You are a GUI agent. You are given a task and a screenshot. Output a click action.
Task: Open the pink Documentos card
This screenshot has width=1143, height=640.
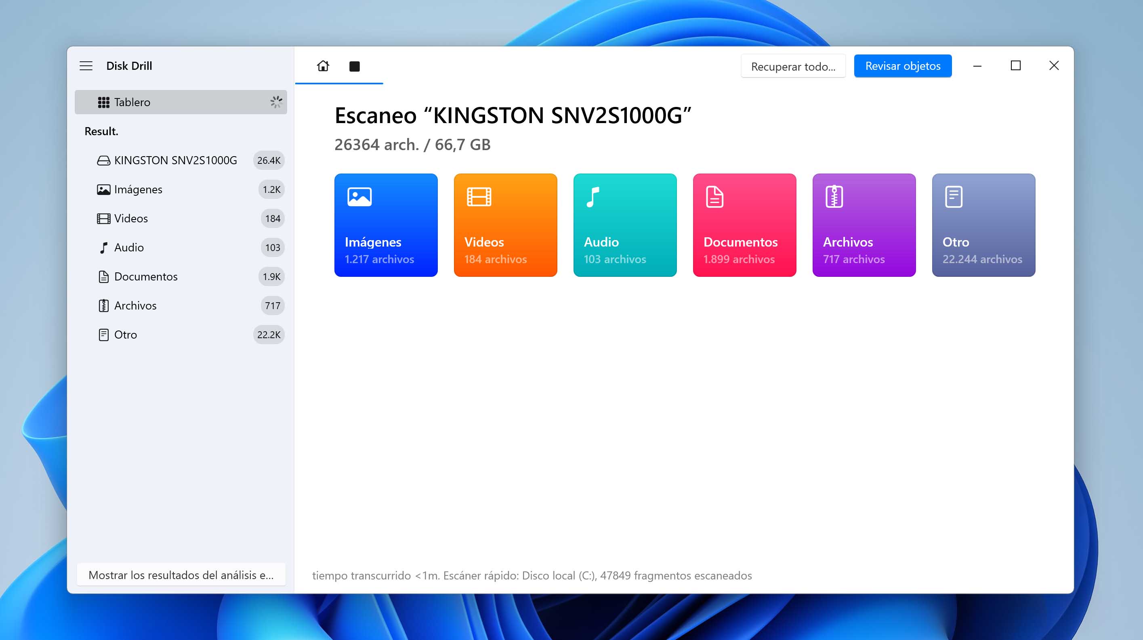tap(744, 225)
